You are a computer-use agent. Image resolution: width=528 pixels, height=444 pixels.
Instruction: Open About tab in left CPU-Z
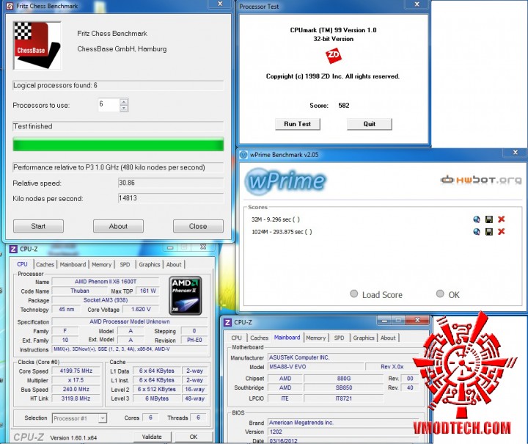tap(174, 264)
